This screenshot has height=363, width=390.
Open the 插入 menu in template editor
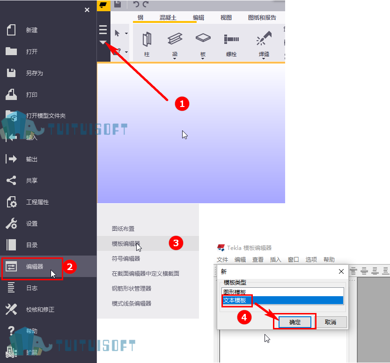(276, 260)
